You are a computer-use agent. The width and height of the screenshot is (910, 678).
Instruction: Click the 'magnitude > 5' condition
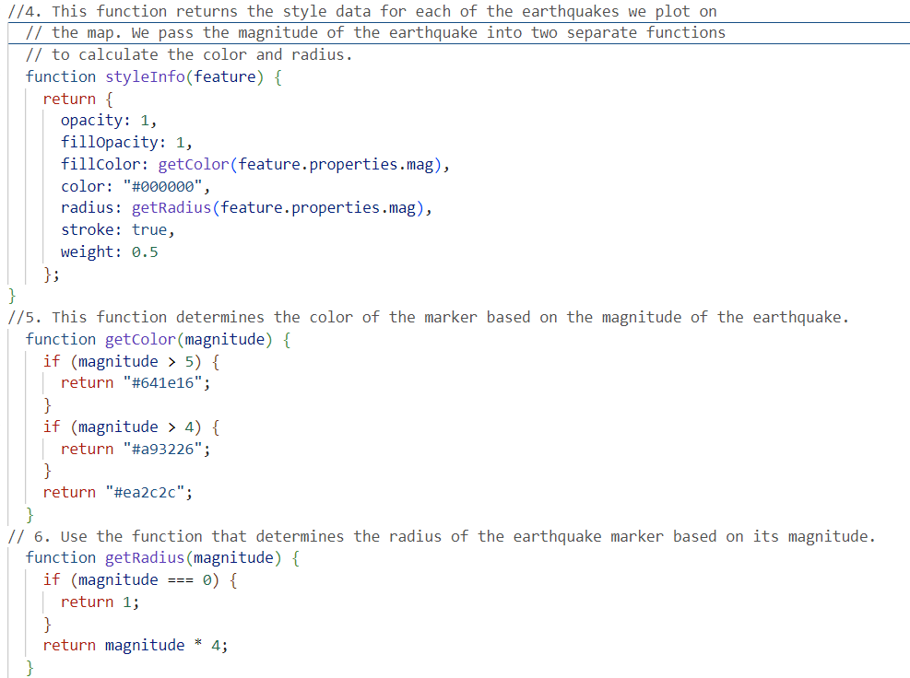[x=136, y=361]
